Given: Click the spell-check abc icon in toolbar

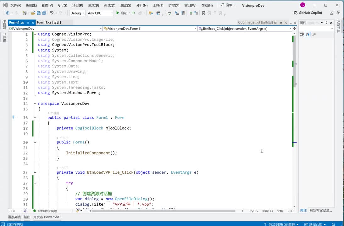Looking at the screenshot, I should pyautogui.click(x=169, y=13).
